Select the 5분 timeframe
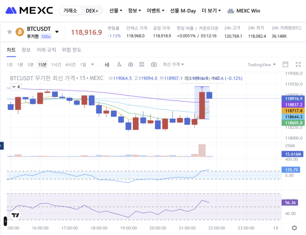This screenshot has height=235, width=306. pos(31,65)
